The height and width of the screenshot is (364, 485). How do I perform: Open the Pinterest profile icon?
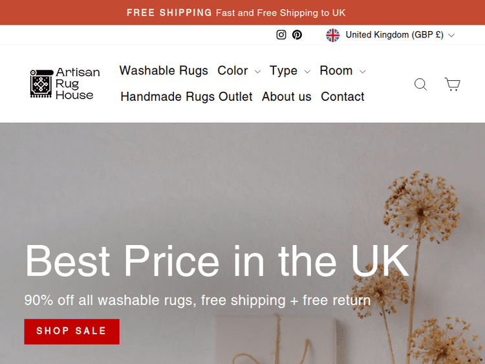297,35
